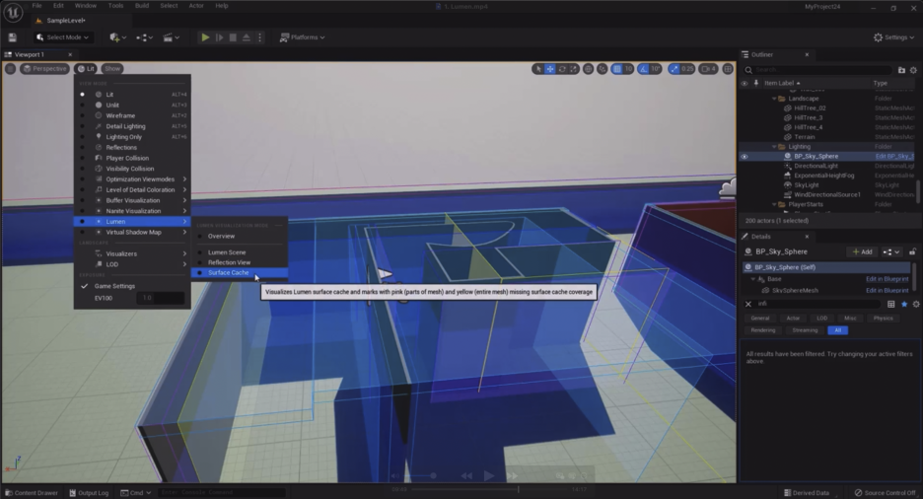Viewport: 923px width, 499px height.
Task: Click the Add component button
Action: (862, 251)
